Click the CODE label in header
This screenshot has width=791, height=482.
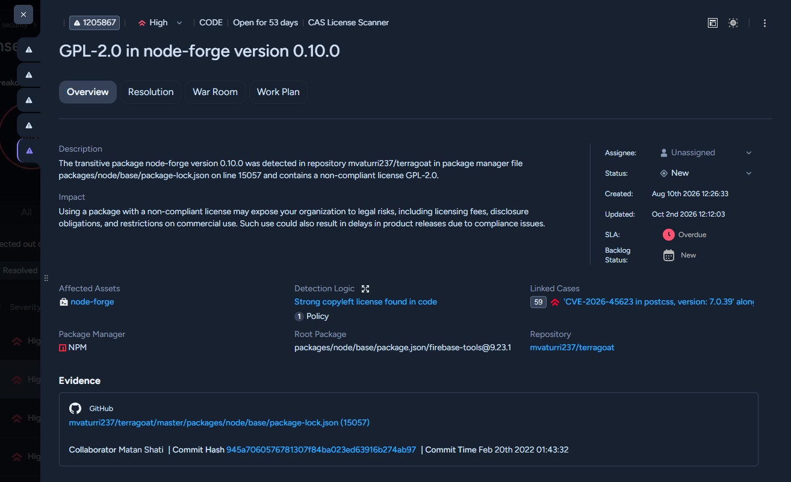tap(211, 23)
